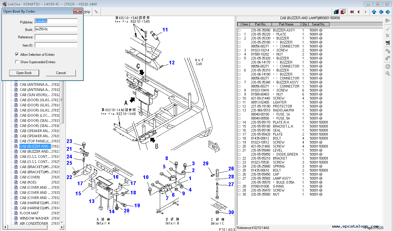The width and height of the screenshot is (393, 231).
Task: Click the circled 4 icon in sidebar
Action: (x=388, y=67)
